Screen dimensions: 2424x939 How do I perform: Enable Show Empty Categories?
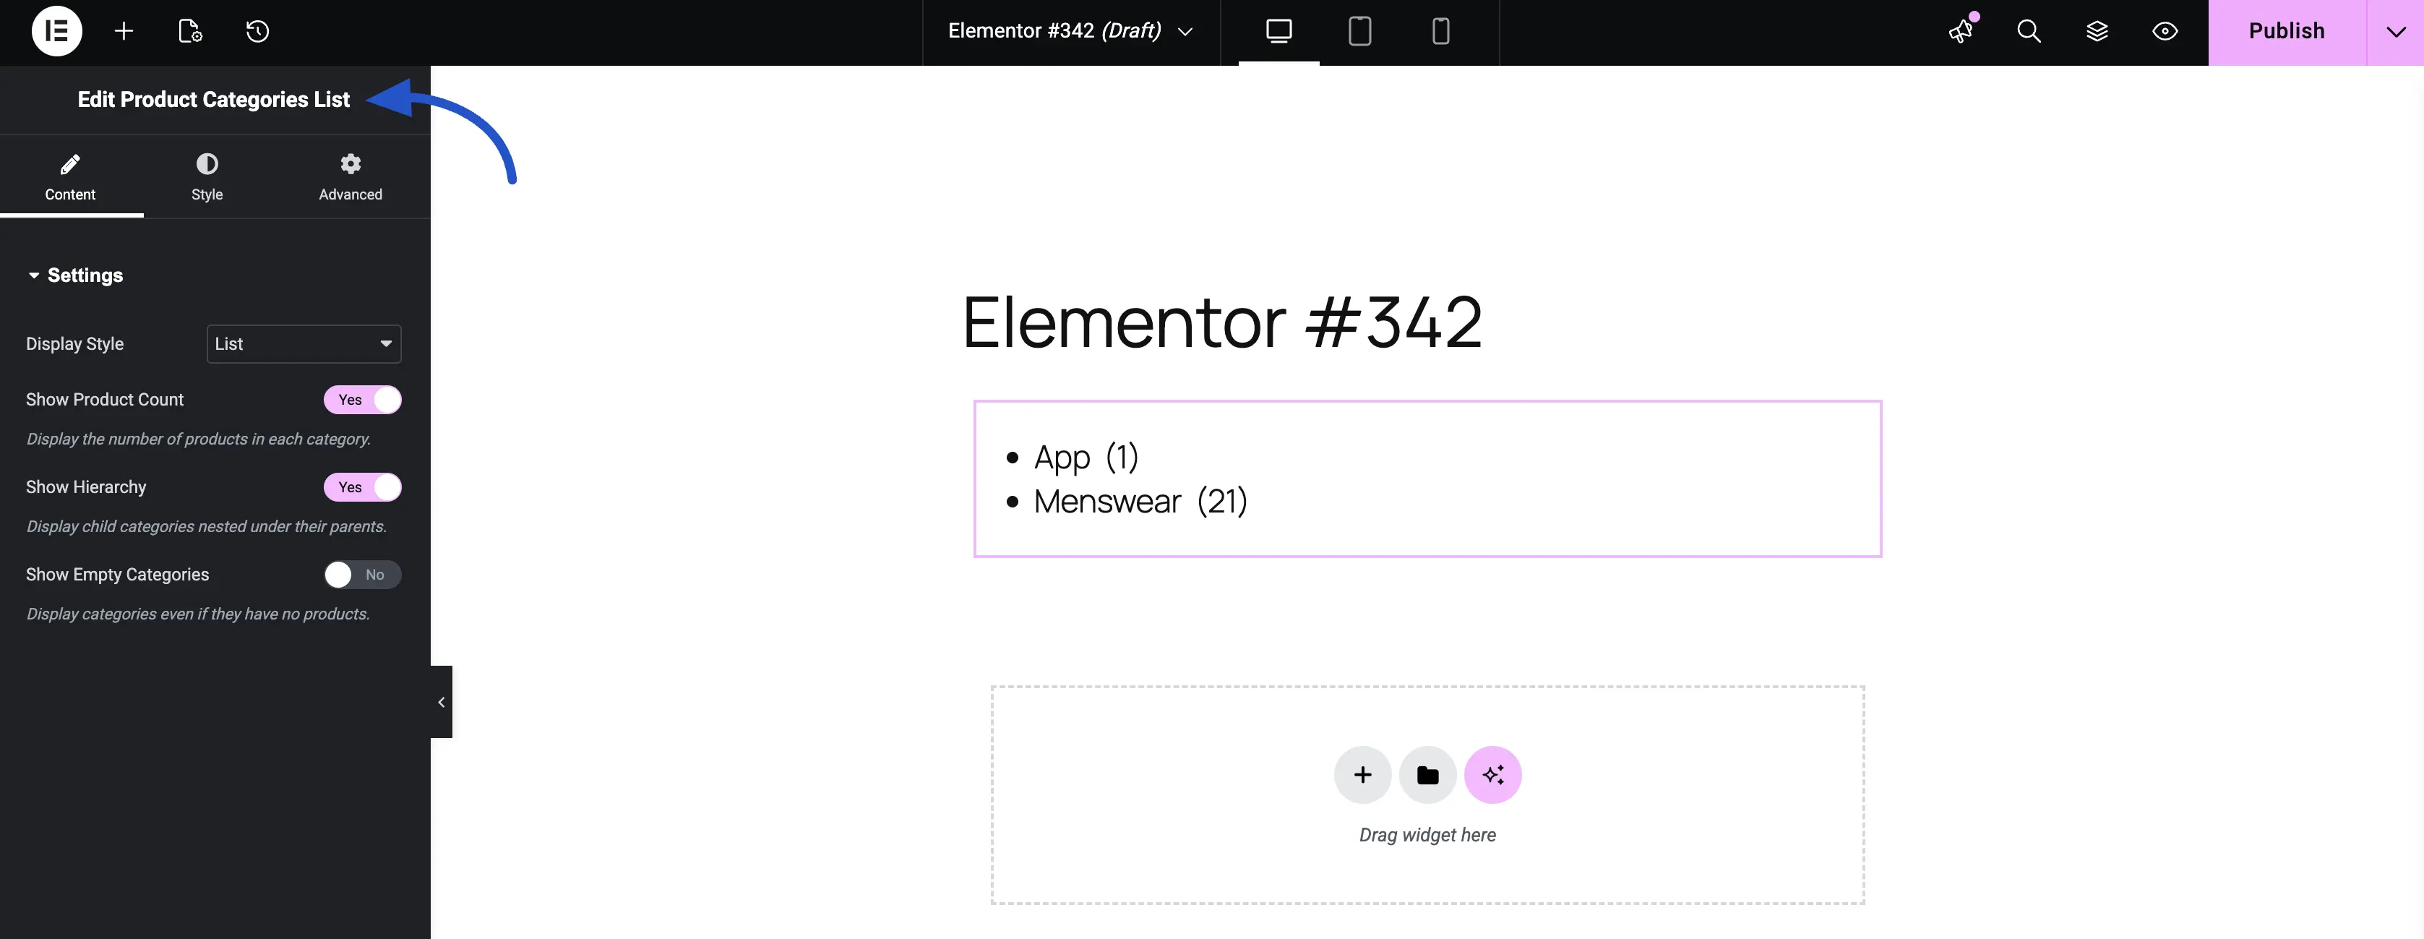pos(362,574)
